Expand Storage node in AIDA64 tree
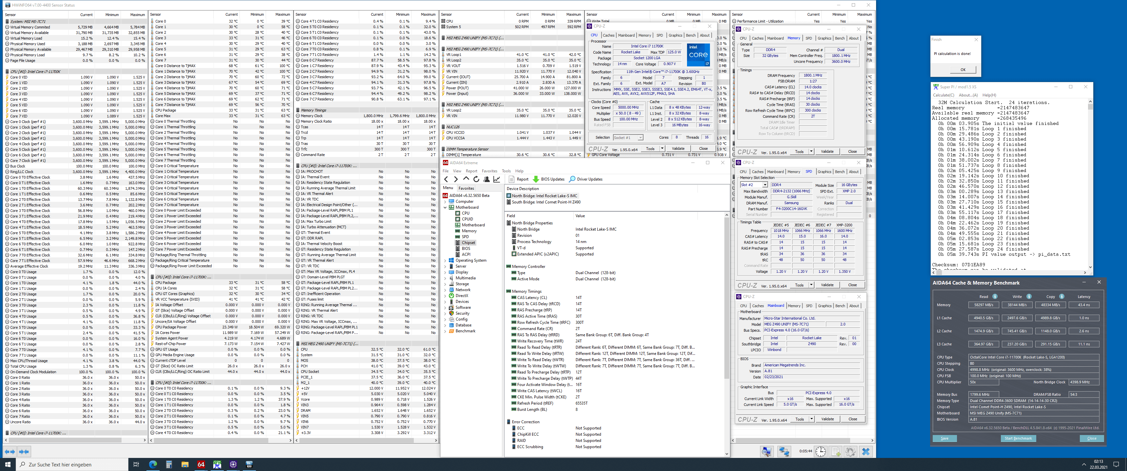 click(x=445, y=284)
